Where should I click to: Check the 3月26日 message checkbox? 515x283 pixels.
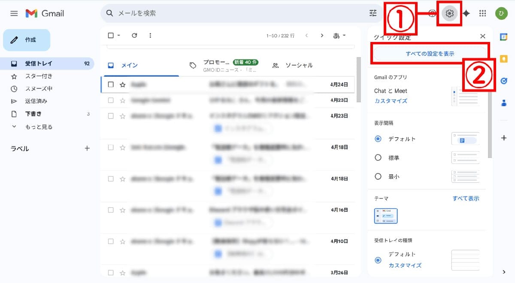click(x=111, y=272)
